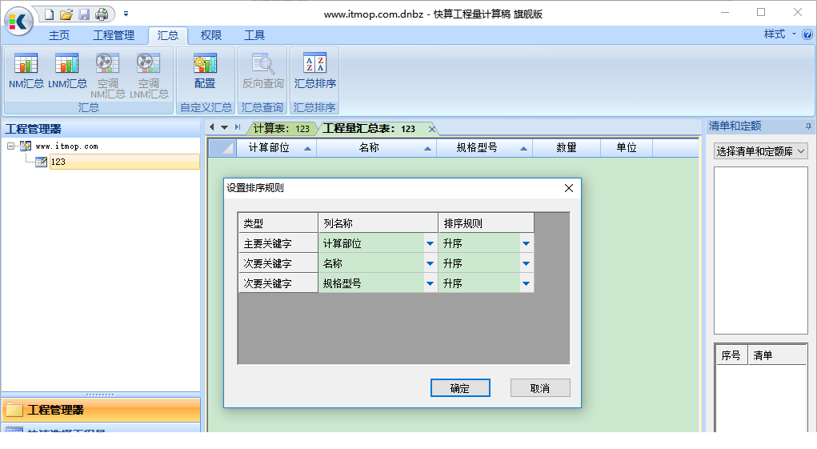Open sort rule dropdown for 规格型号 row
817x449 pixels.
526,283
